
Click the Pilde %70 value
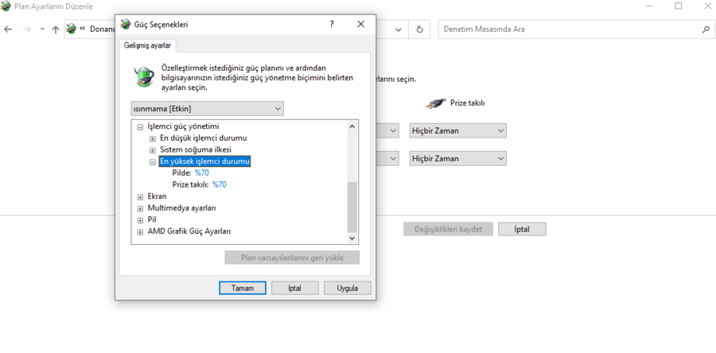click(x=202, y=173)
